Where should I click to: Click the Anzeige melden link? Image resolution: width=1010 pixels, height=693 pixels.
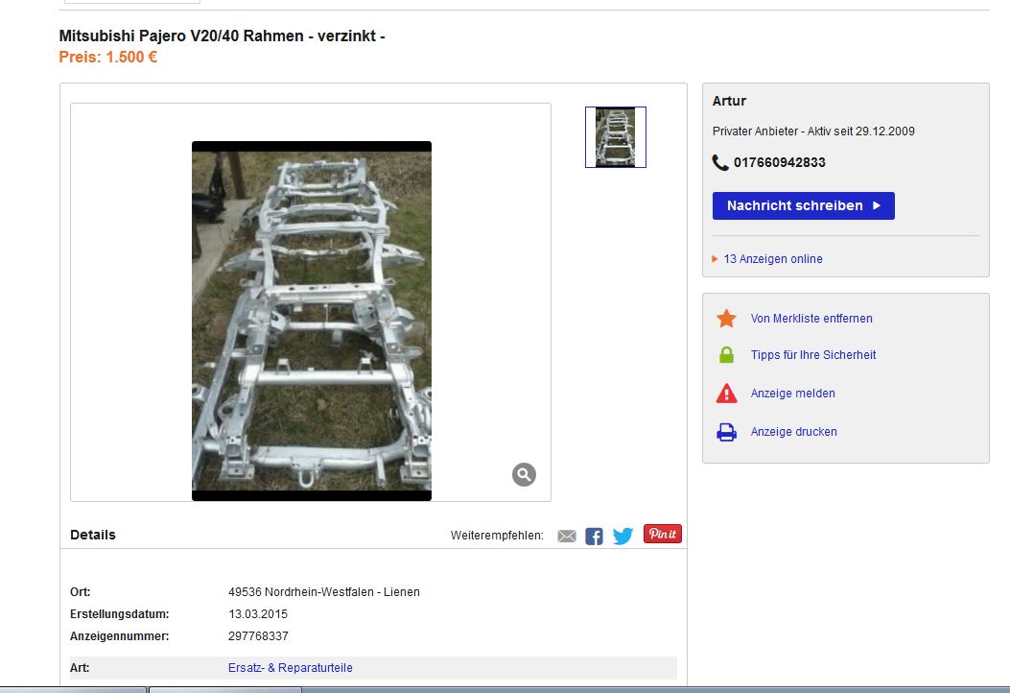[x=793, y=394]
